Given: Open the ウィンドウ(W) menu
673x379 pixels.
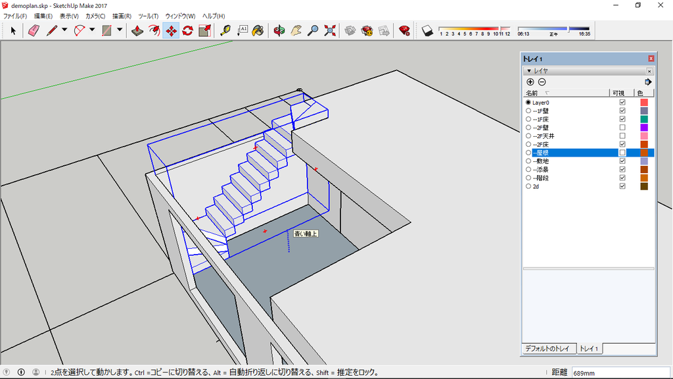Looking at the screenshot, I should pyautogui.click(x=180, y=16).
